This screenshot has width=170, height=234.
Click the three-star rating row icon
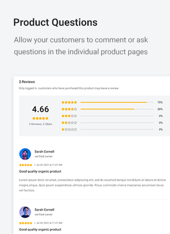69,116
